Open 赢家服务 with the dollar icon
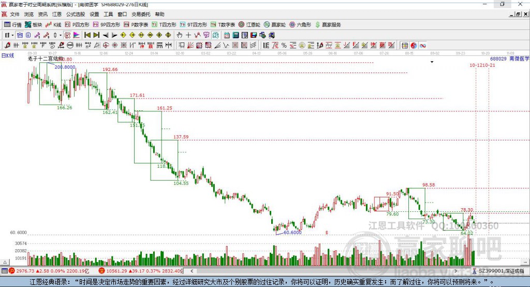The width and height of the screenshot is (530, 287). point(328,25)
